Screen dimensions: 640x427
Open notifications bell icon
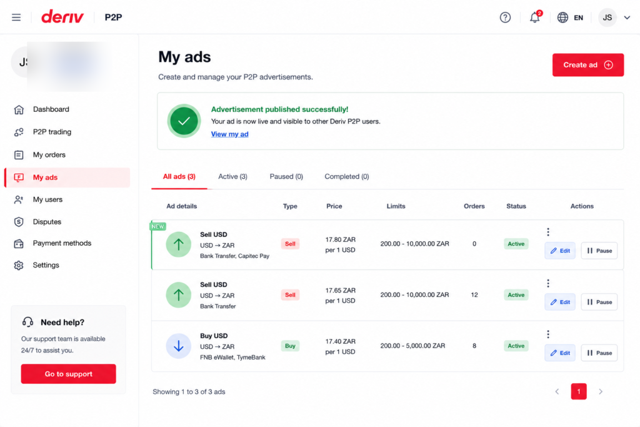click(x=535, y=18)
